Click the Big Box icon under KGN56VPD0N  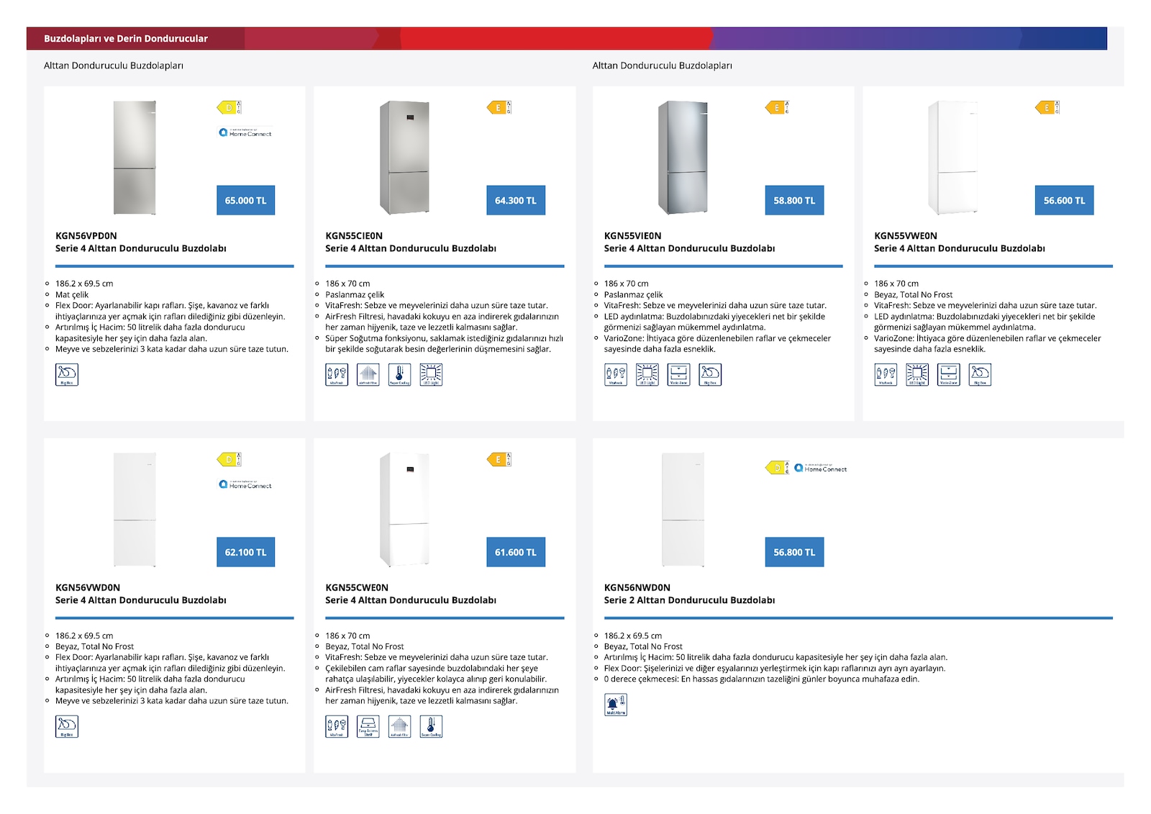pyautogui.click(x=67, y=375)
